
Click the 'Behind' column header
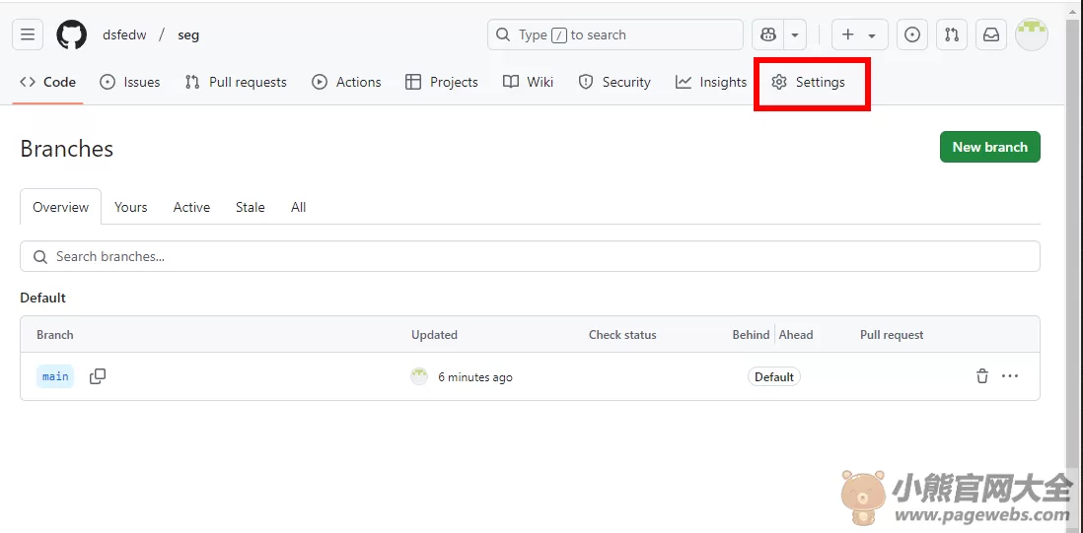pos(751,334)
